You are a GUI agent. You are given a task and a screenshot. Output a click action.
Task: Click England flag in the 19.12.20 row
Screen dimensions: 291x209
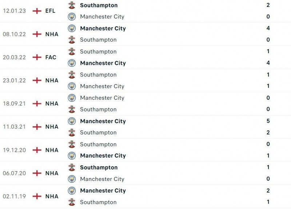(x=37, y=150)
